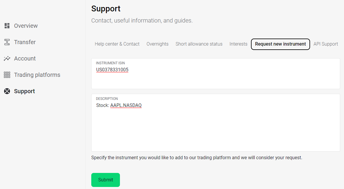Switch to Help center & Contact tab
This screenshot has width=344, height=189.
pos(117,44)
